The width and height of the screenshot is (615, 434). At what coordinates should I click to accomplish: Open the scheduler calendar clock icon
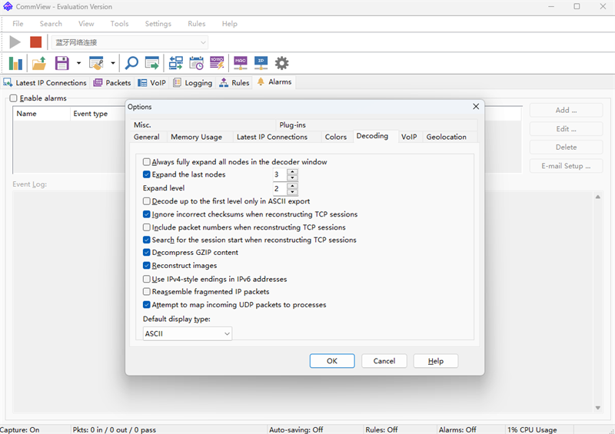196,63
